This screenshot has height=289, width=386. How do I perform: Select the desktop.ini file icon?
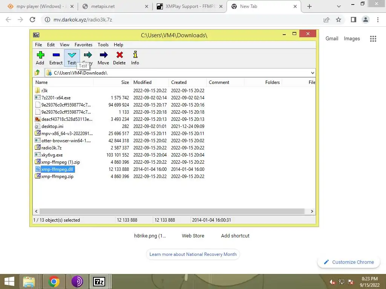tap(37, 126)
